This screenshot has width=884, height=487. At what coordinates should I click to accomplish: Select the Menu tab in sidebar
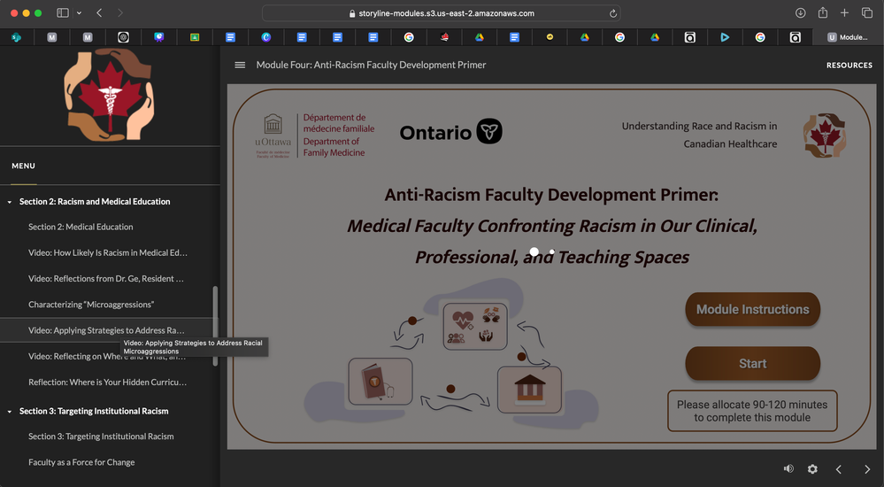click(24, 166)
